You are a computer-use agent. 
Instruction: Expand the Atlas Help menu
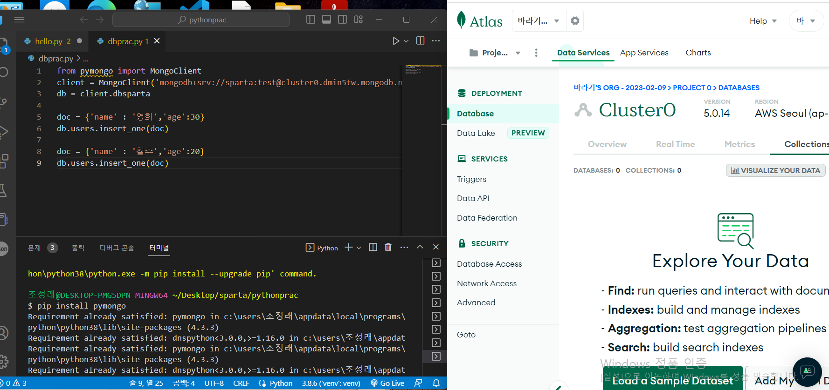pos(763,21)
